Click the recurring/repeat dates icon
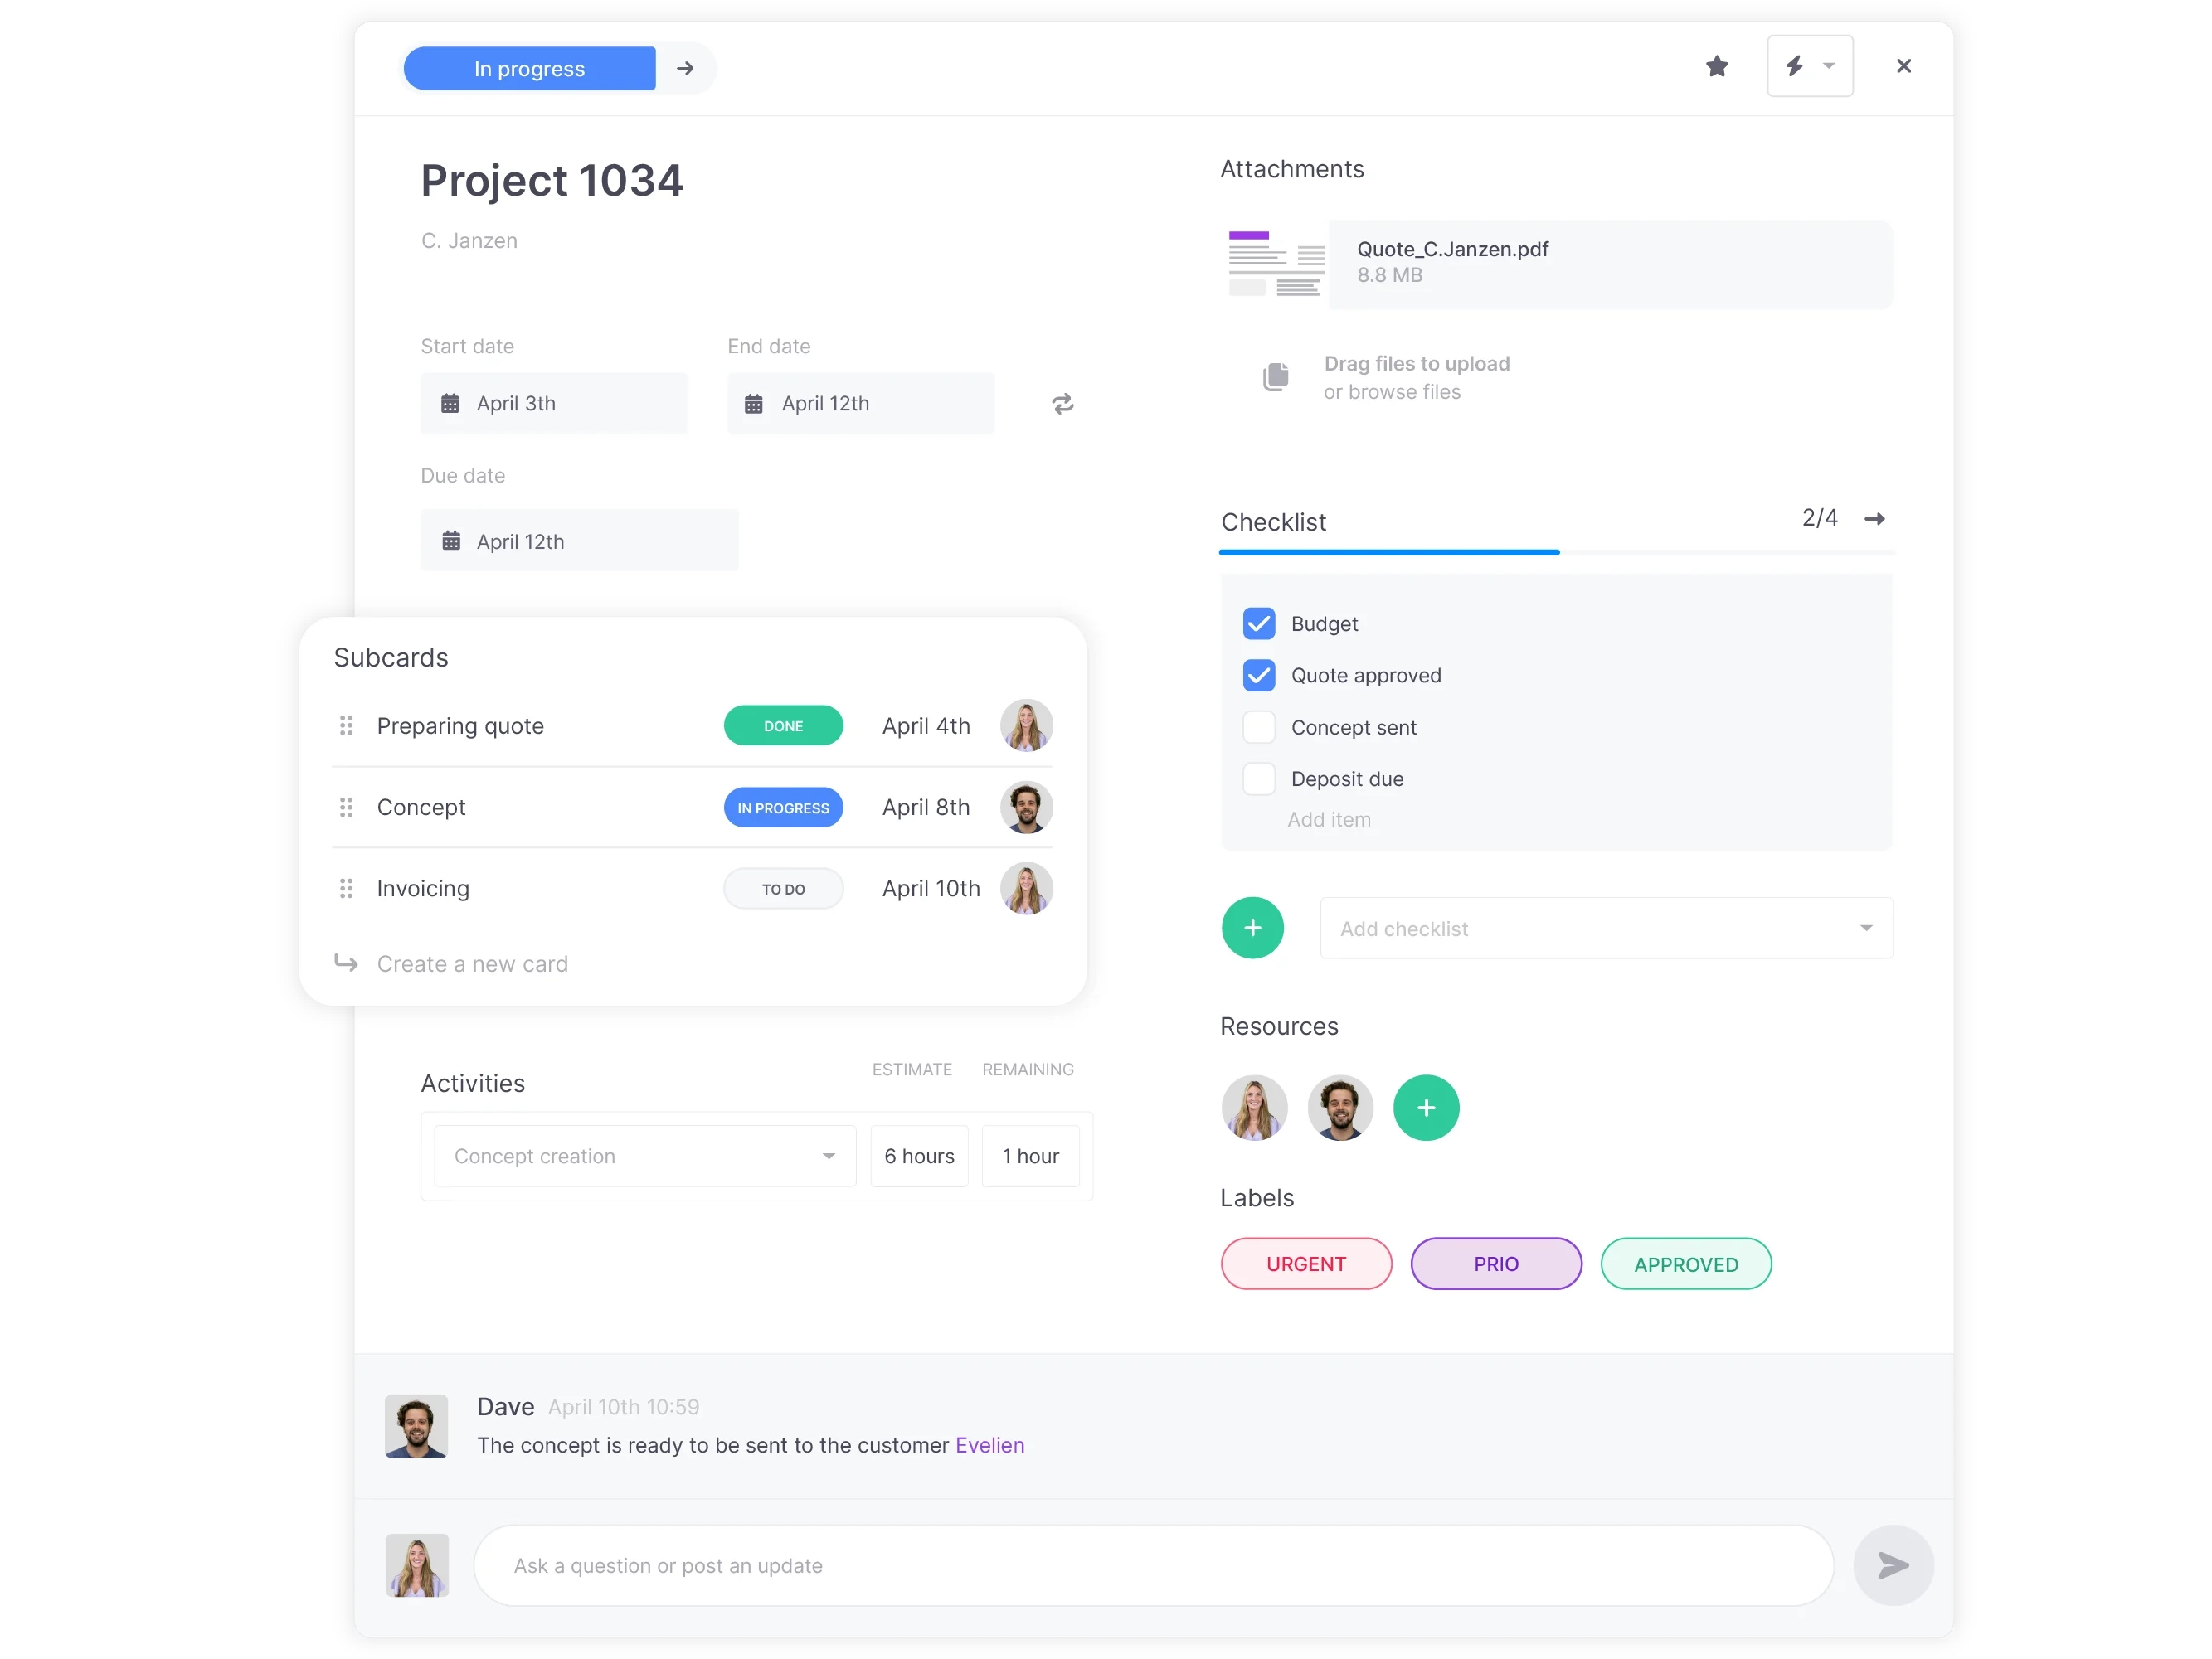This screenshot has width=2212, height=1659. (1063, 405)
